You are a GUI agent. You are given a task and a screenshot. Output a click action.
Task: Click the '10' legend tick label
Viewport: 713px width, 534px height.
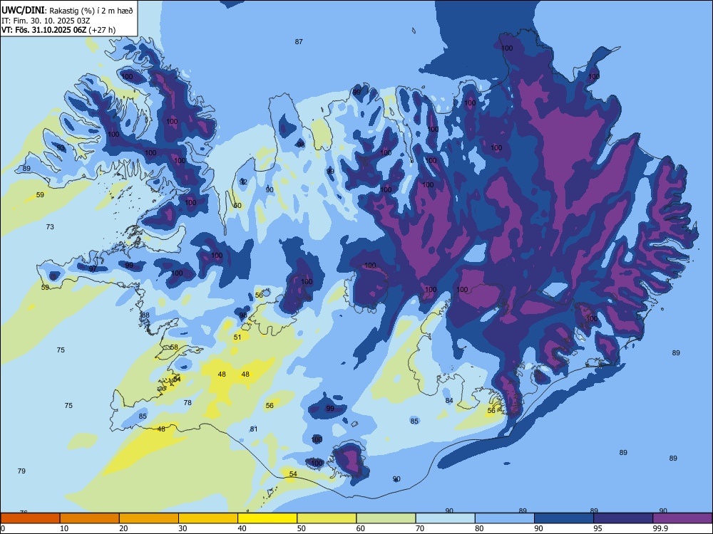[64, 528]
